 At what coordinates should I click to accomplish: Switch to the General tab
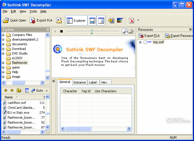[64, 82]
